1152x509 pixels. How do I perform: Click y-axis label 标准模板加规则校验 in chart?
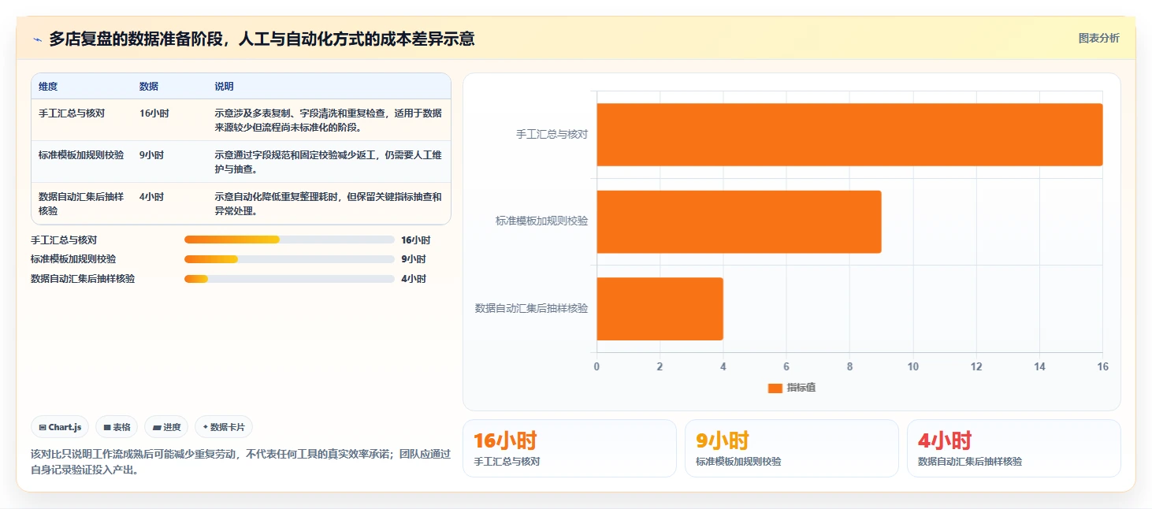(541, 221)
